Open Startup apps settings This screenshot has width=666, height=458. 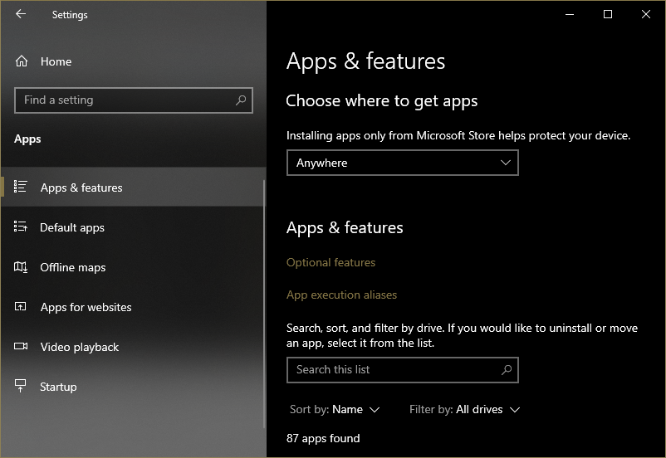(133, 387)
